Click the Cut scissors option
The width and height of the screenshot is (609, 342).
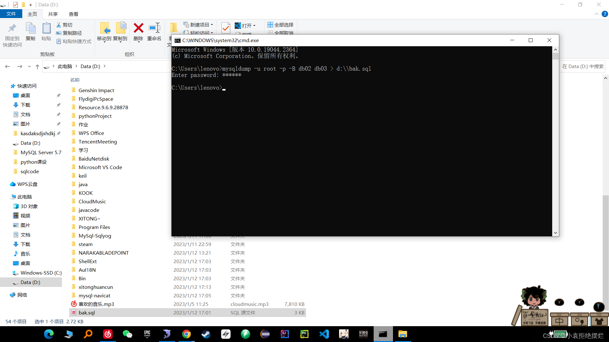(x=64, y=25)
